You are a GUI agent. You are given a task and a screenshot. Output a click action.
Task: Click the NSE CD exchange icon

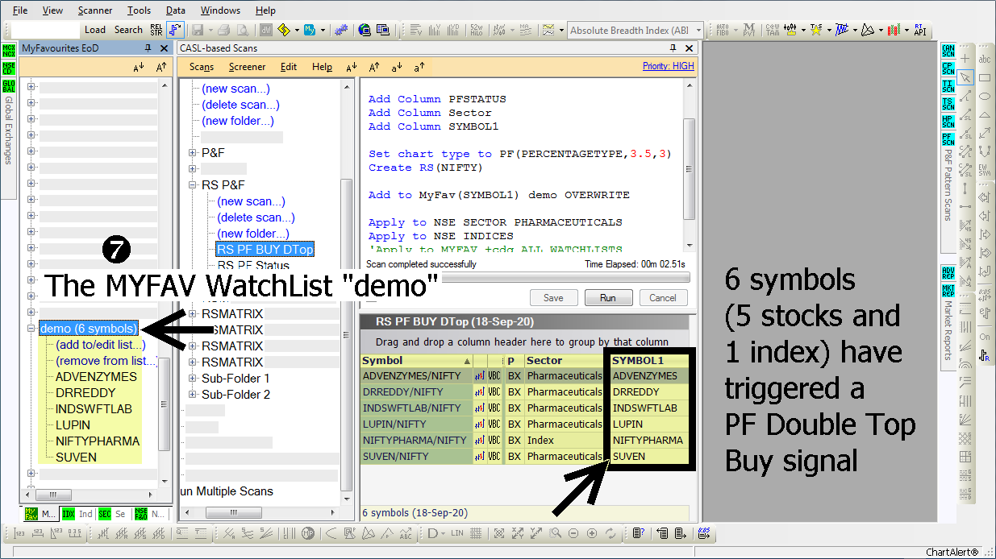click(x=9, y=68)
